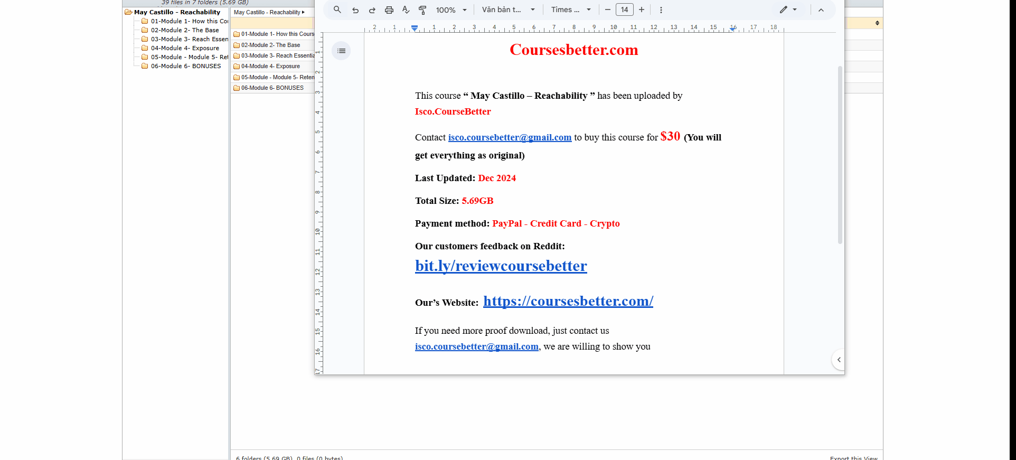Click the font size field
The image size is (1016, 460).
(x=625, y=10)
